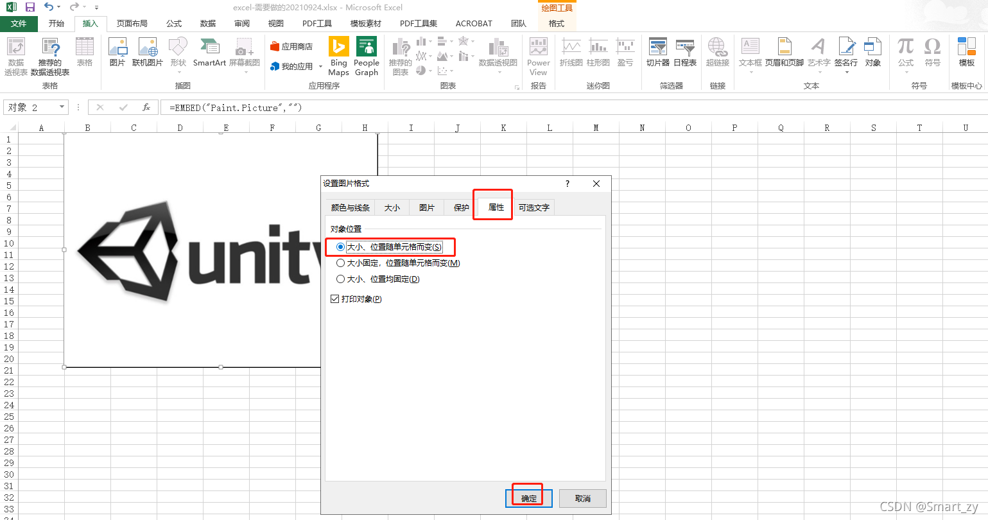Insert Column sparkline (柱形图)
This screenshot has height=520, width=988.
(x=598, y=52)
